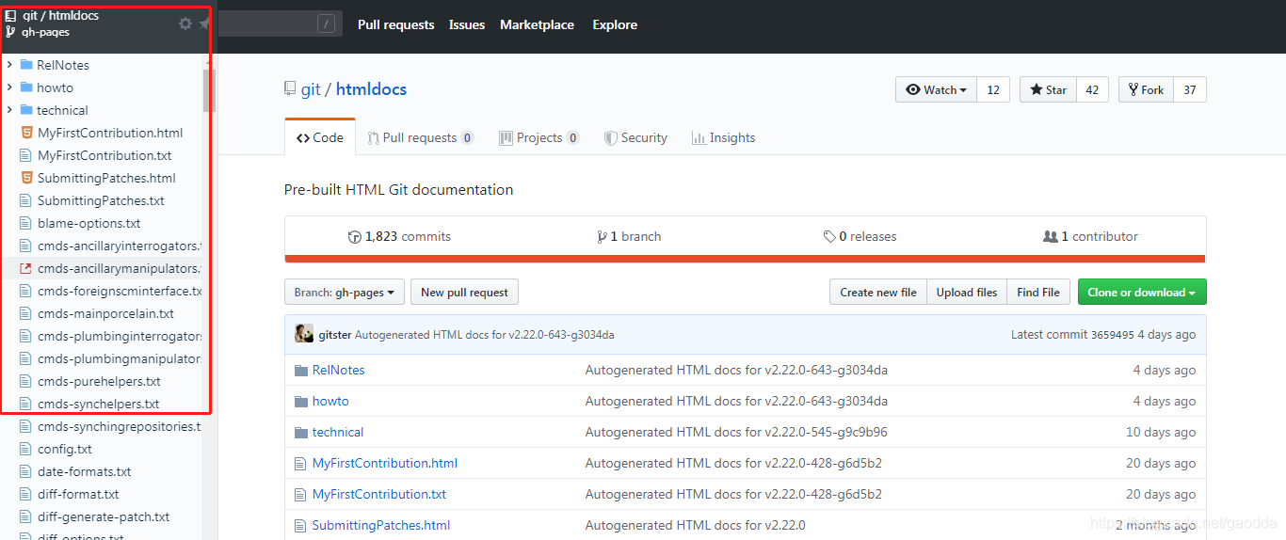Open cmds-mainporcelain.txt in sidebar tree
Screen dimensions: 1286x540
(105, 313)
